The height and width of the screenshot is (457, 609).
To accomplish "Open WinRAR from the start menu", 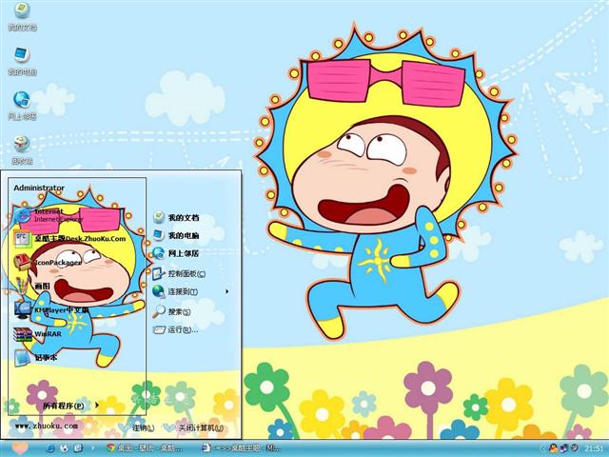I will click(x=37, y=334).
